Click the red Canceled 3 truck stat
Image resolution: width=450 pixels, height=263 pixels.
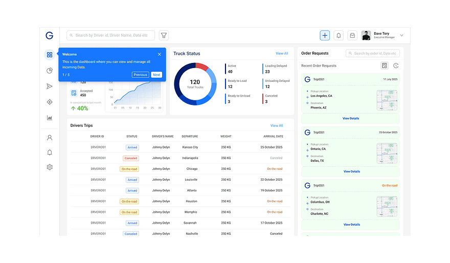pyautogui.click(x=270, y=98)
